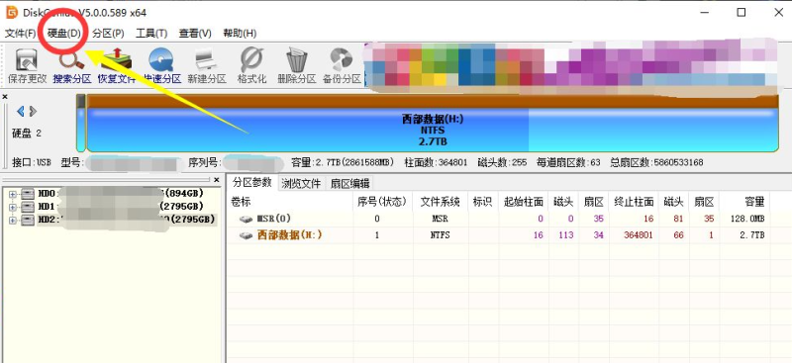
Task: Switch to the 扇区编辑 tab
Action: click(x=349, y=183)
